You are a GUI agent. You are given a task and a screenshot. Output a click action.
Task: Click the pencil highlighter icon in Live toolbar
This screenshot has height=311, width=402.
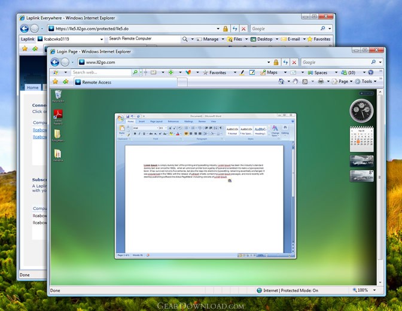[242, 72]
